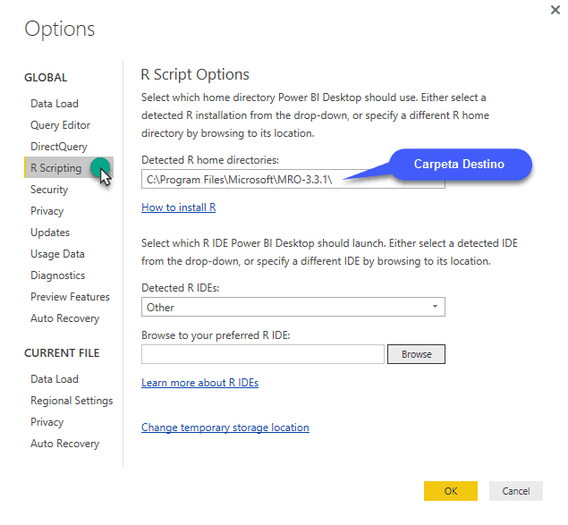Screen dimensions: 568x525
Task: Open Preview Features settings
Action: (70, 297)
